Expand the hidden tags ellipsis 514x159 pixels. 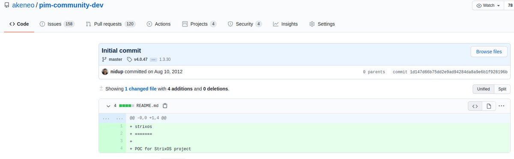pos(153,59)
